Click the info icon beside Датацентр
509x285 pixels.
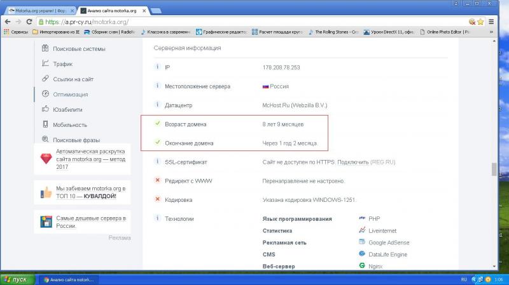coord(157,105)
